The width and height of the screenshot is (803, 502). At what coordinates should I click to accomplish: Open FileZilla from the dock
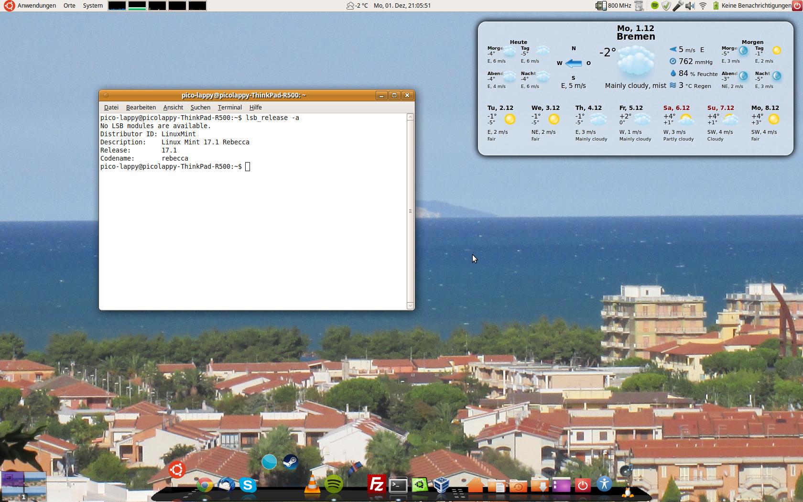377,485
